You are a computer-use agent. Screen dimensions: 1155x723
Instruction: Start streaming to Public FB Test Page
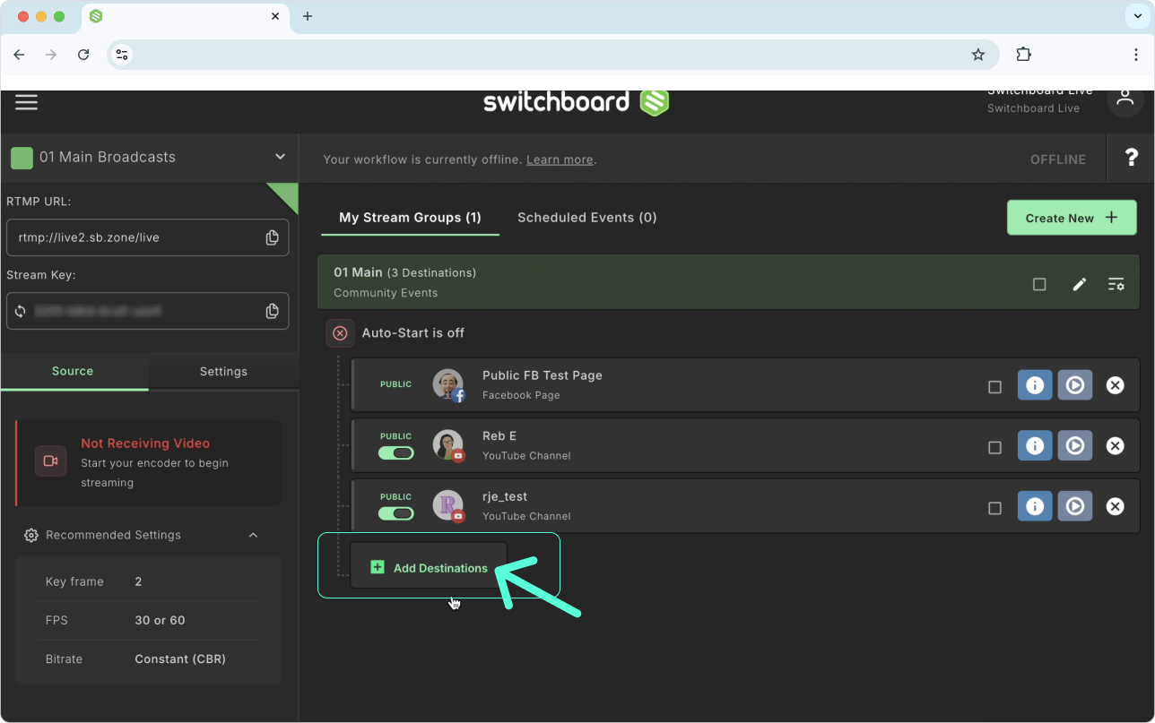click(x=1075, y=385)
